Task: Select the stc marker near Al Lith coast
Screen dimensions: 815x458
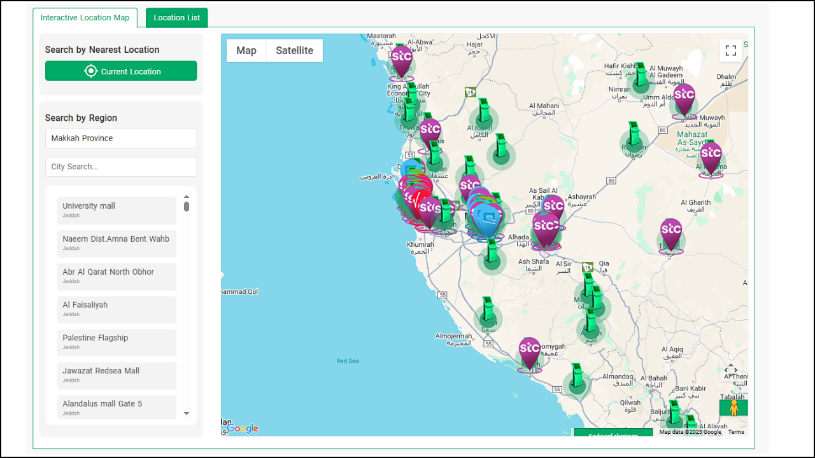Action: pyautogui.click(x=530, y=354)
